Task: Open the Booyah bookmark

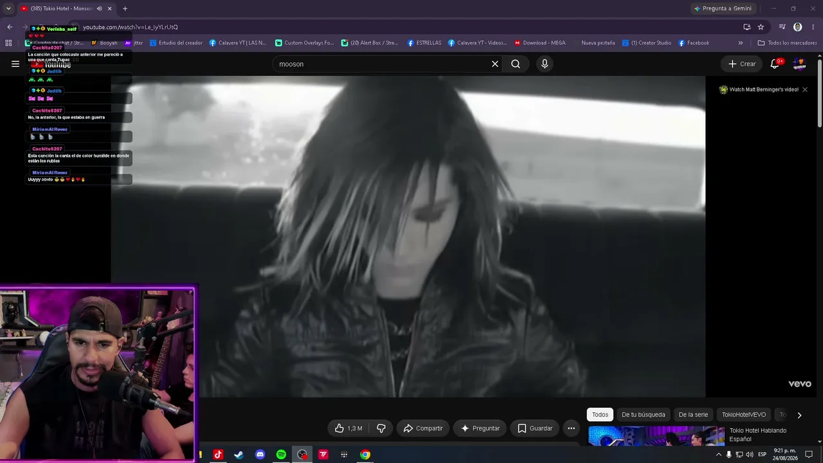Action: [x=105, y=43]
